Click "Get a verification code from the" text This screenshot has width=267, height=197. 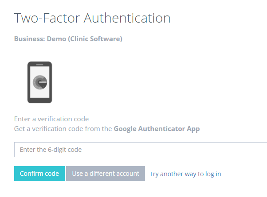[63, 129]
